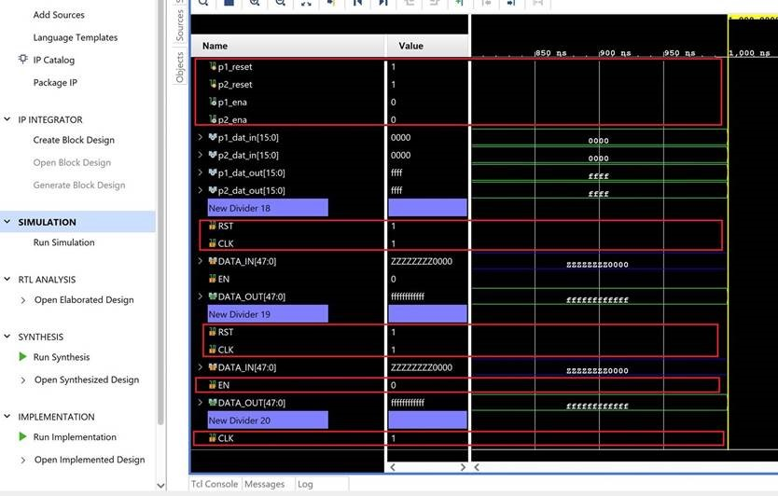
Task: Expand the p2_dat_out[15:0] bus
Action: coord(201,191)
